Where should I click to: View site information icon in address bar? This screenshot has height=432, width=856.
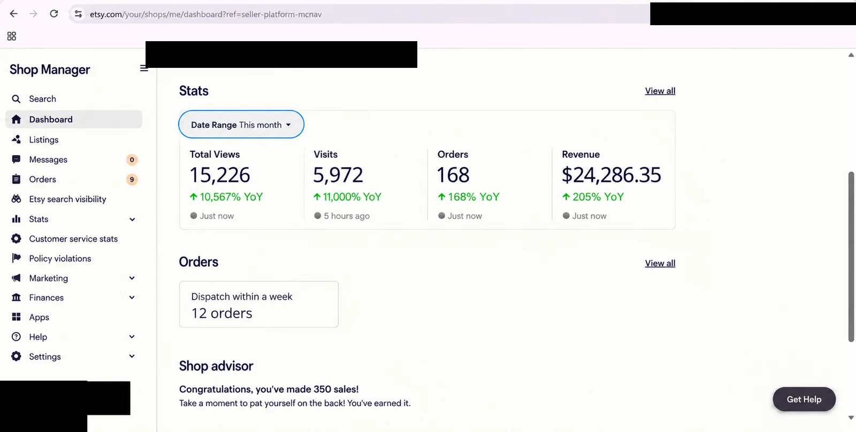click(x=79, y=14)
